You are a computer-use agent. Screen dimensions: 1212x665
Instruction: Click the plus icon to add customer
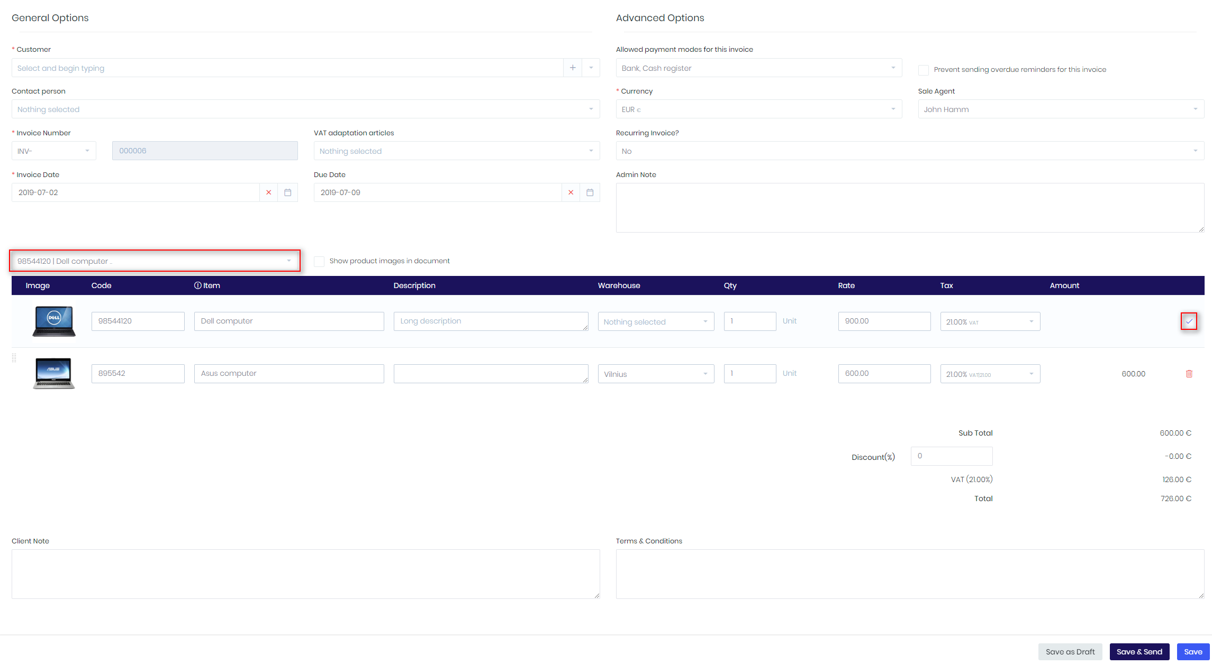click(x=572, y=68)
